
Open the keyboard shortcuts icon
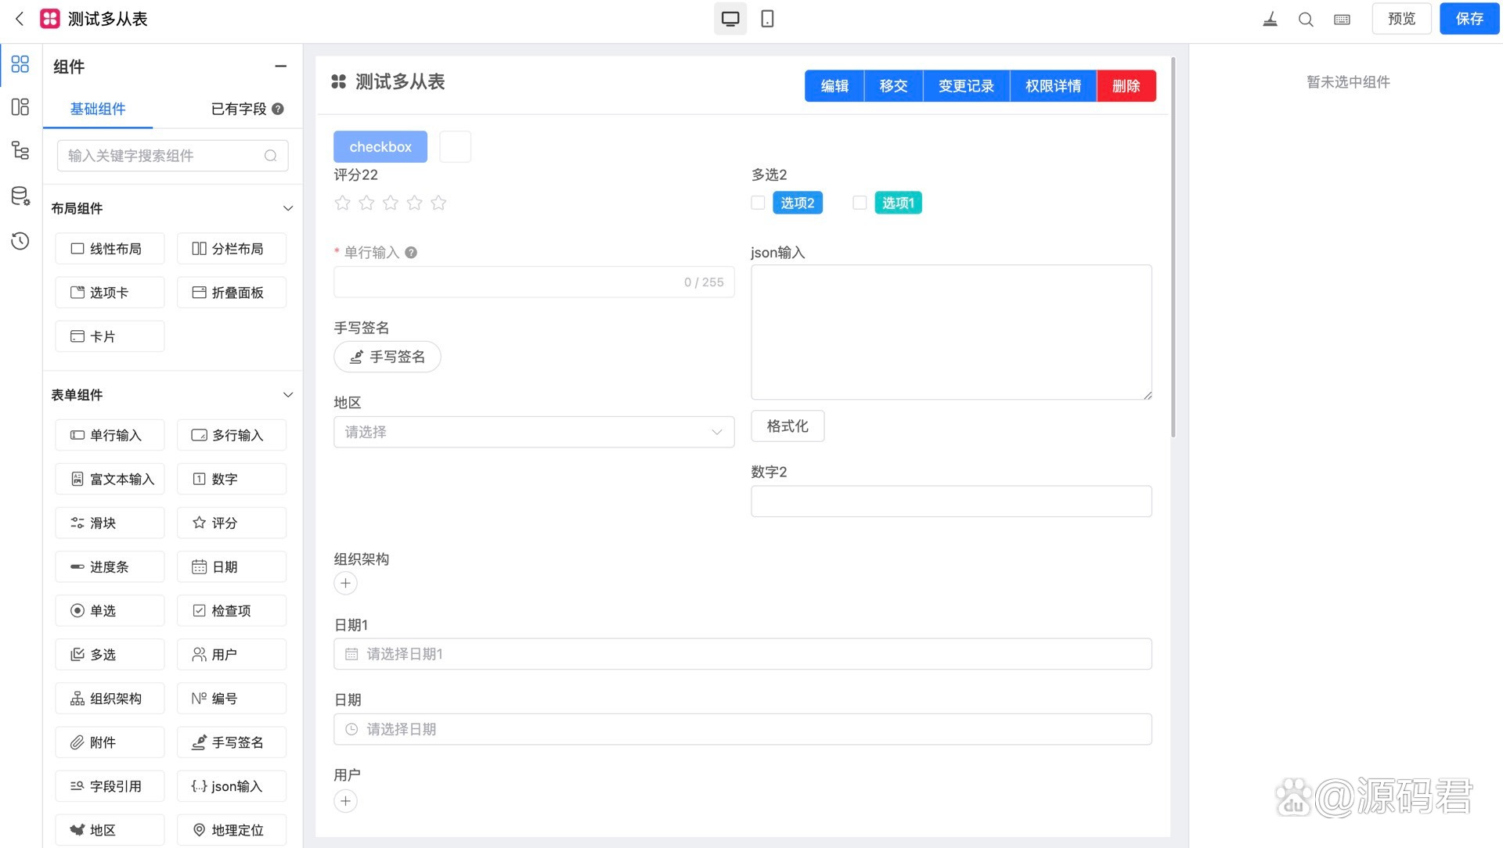pyautogui.click(x=1342, y=20)
